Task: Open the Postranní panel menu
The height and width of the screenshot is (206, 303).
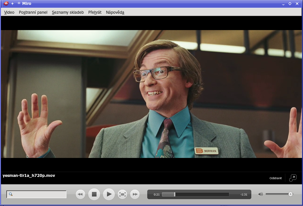Action: tap(33, 12)
